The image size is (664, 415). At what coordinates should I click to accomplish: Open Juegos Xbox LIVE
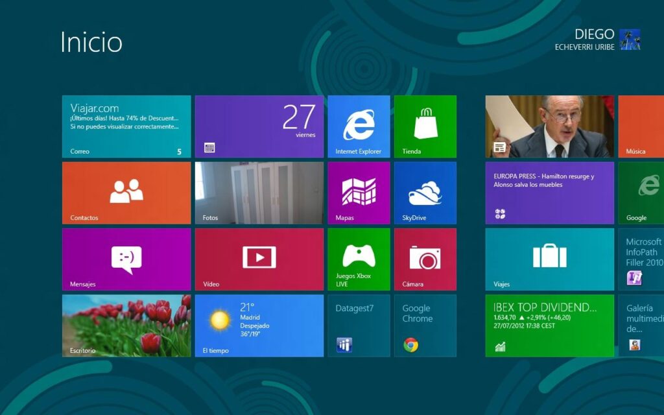point(359,259)
